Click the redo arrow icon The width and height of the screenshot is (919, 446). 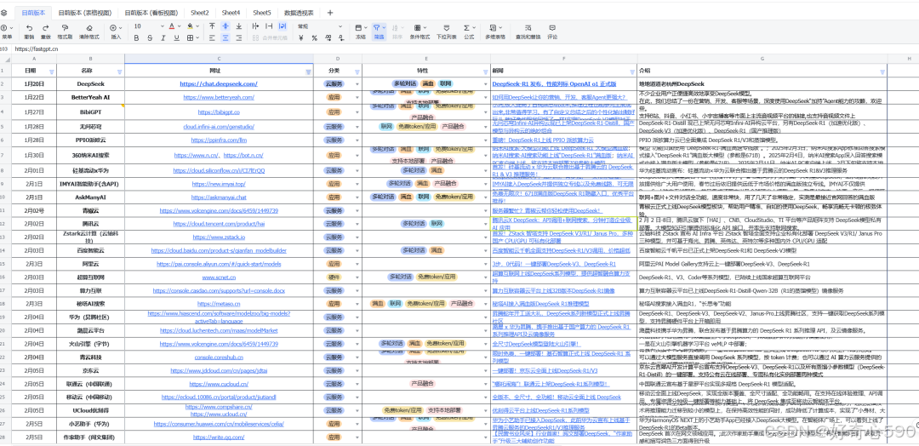[x=47, y=27]
